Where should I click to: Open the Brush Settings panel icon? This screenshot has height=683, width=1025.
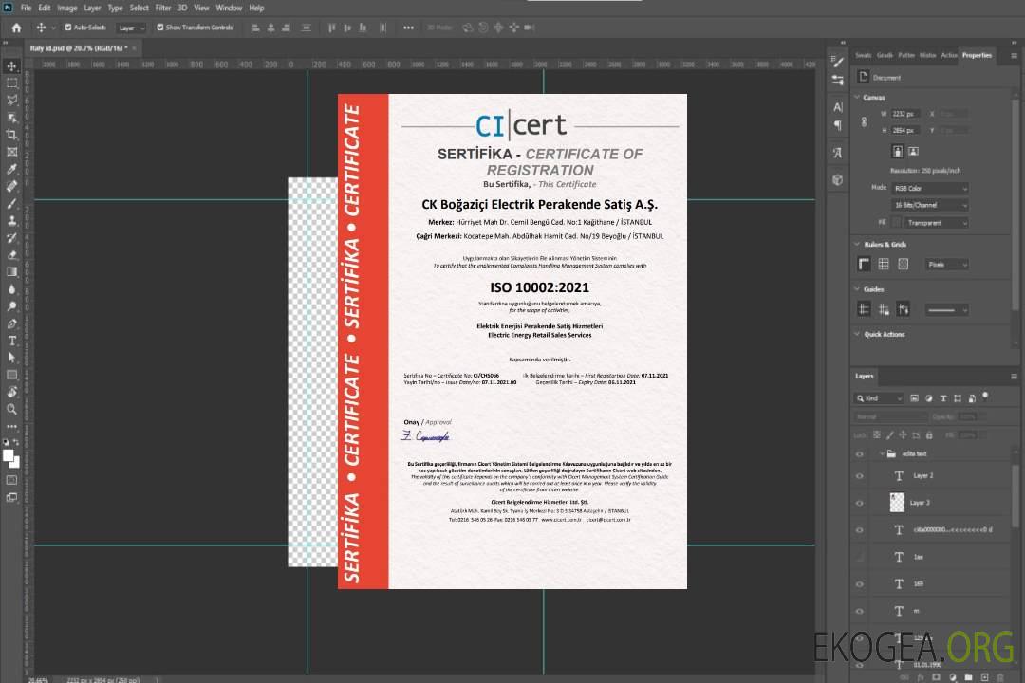tap(837, 62)
